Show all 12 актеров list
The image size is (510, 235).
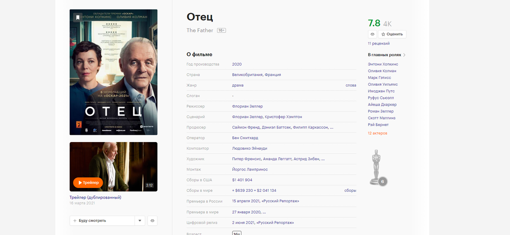[x=377, y=134]
